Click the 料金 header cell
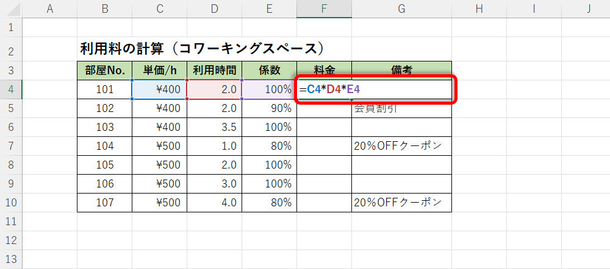The image size is (610, 269). point(324,70)
